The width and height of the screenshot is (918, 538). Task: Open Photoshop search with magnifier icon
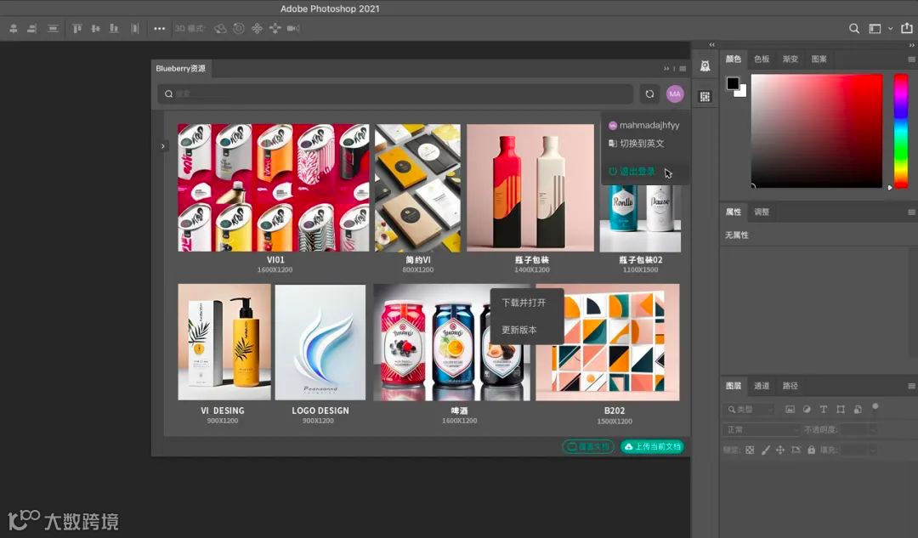pyautogui.click(x=854, y=28)
